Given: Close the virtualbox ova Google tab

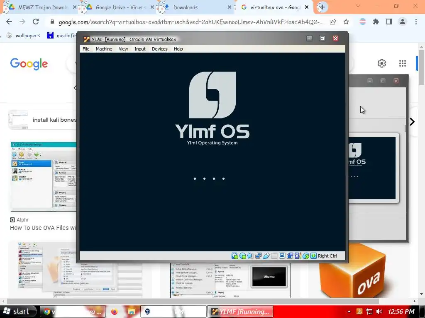Looking at the screenshot, I should click(307, 7).
